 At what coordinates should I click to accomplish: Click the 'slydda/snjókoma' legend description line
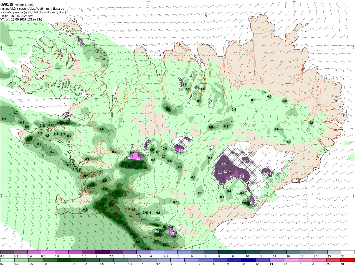33,12
